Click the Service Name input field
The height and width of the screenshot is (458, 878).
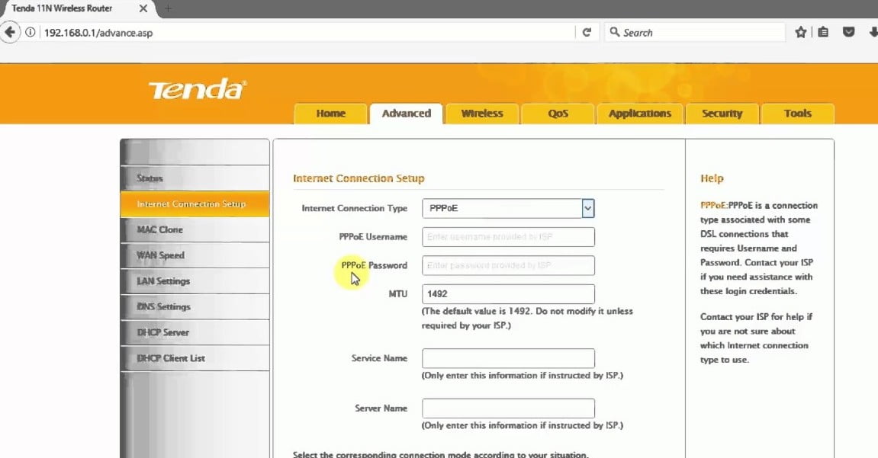point(509,358)
